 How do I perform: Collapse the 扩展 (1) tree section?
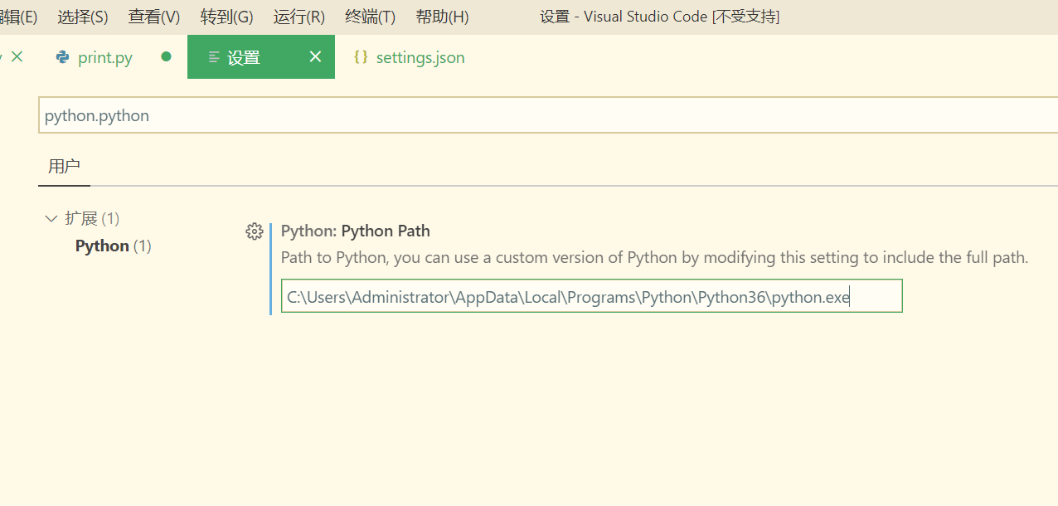51,217
